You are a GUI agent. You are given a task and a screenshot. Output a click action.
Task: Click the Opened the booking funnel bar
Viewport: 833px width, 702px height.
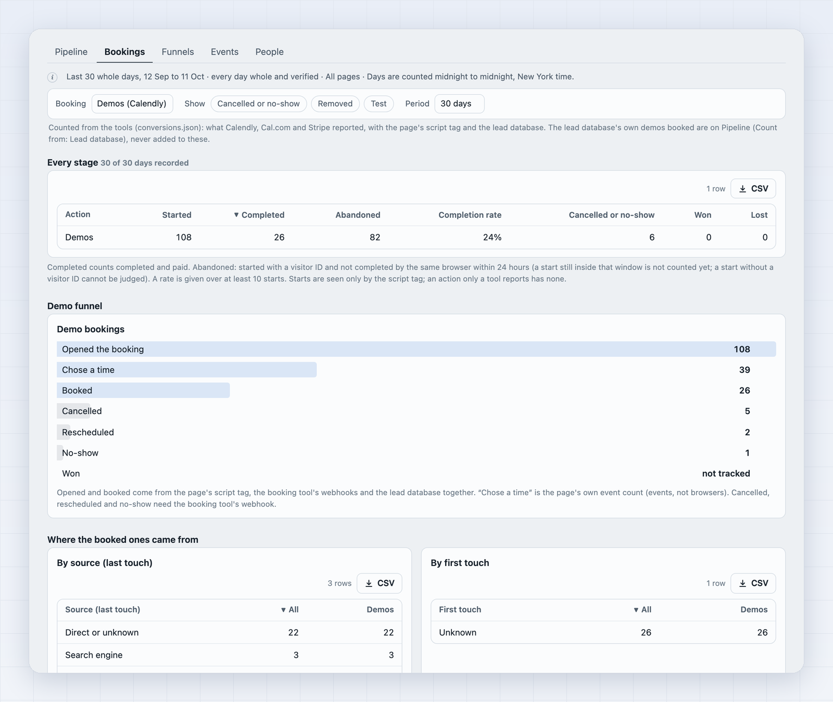pyautogui.click(x=416, y=349)
